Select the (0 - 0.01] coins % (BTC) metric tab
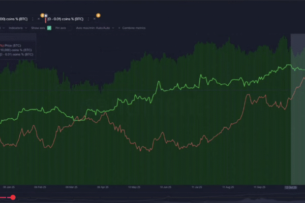 coord(66,19)
